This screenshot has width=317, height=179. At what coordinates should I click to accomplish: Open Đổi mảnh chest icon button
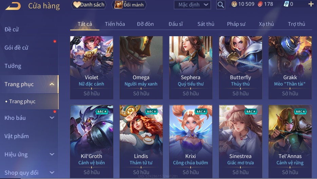point(129,5)
